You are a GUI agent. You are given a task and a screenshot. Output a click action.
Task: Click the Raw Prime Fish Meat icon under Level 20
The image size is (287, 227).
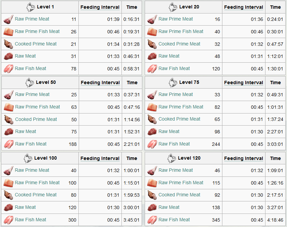(152, 32)
